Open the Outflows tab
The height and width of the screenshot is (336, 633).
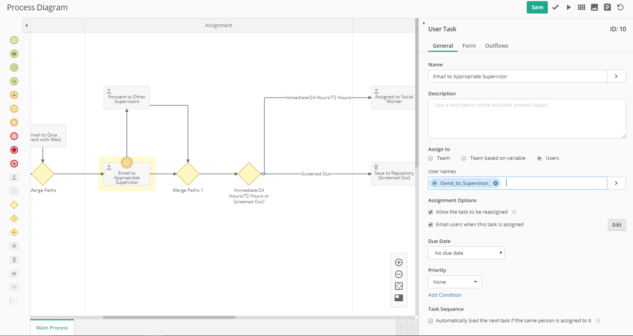coord(496,46)
